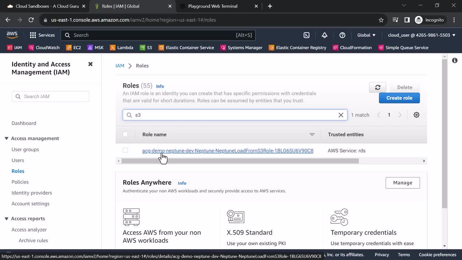Open the cloud_user account menu
The width and height of the screenshot is (462, 260).
click(422, 35)
